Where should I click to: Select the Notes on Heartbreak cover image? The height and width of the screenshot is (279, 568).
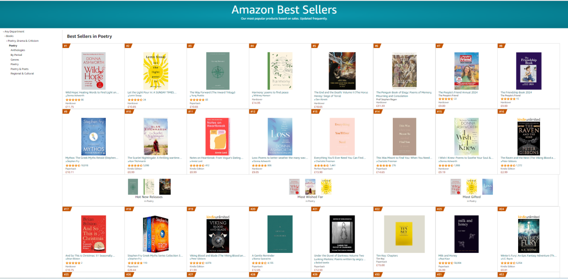(x=218, y=136)
